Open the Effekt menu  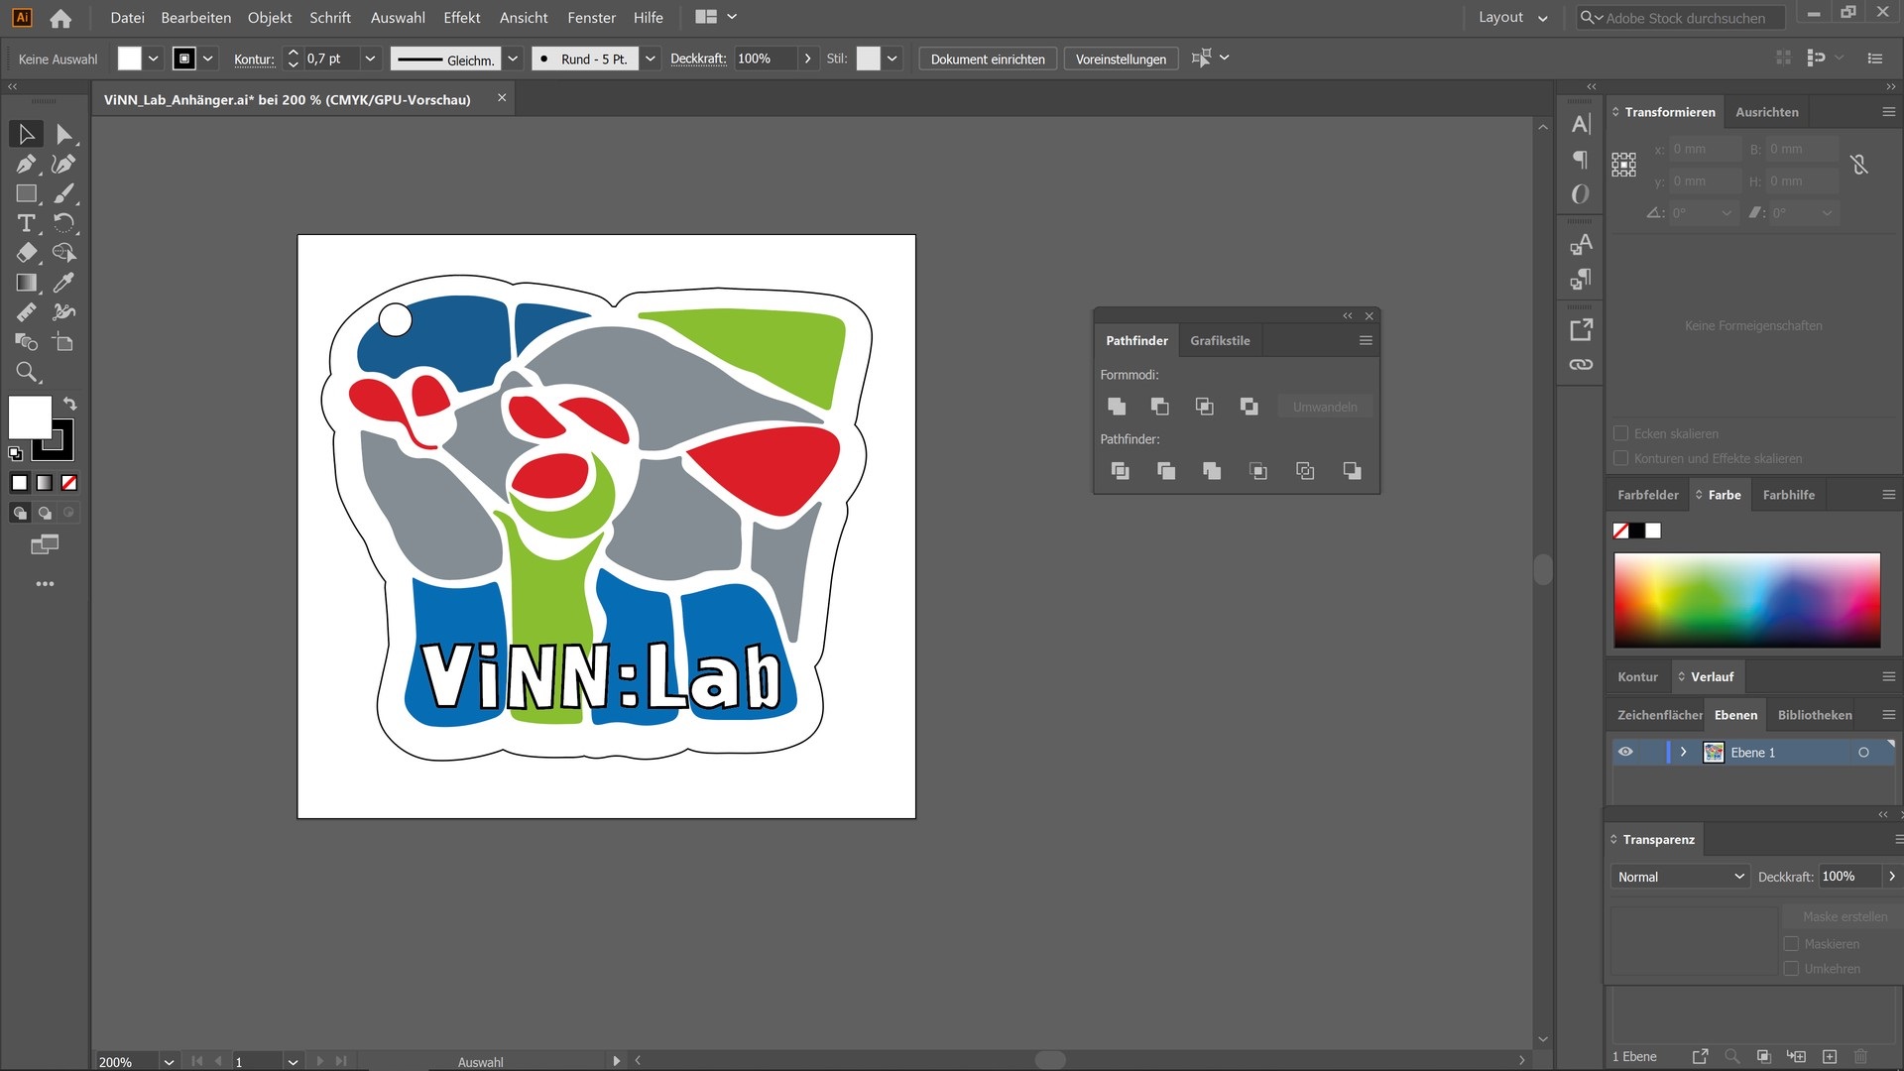tap(462, 18)
